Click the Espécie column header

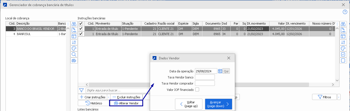(185, 24)
